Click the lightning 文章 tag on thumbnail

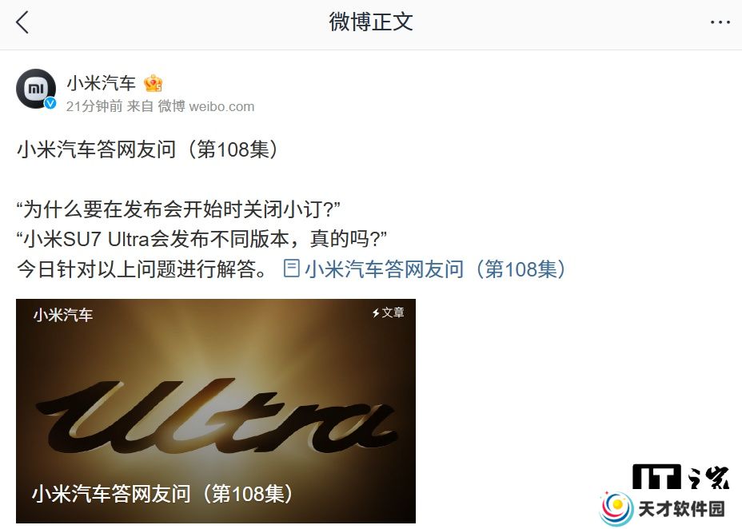tap(388, 312)
